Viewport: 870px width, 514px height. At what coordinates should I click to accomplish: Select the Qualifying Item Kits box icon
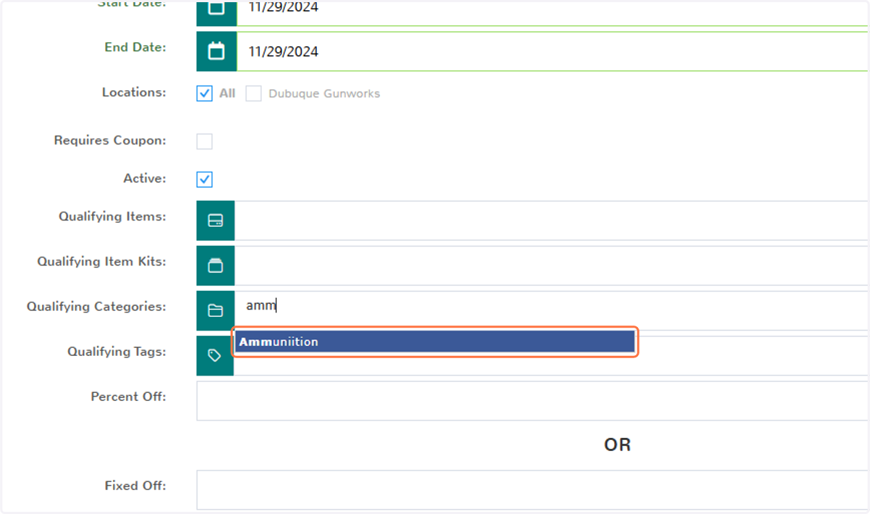click(215, 265)
